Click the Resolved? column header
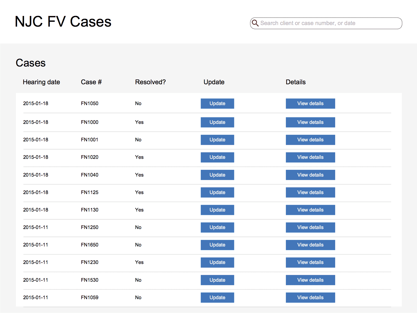417x313 pixels. [x=150, y=82]
